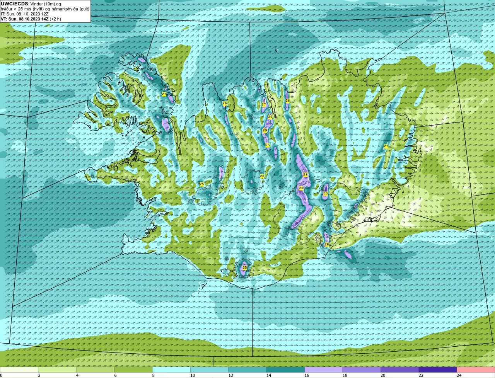
Task: Click the 'UWC/ECDS: Vindur (10m) og' title line
Action: (x=31, y=4)
